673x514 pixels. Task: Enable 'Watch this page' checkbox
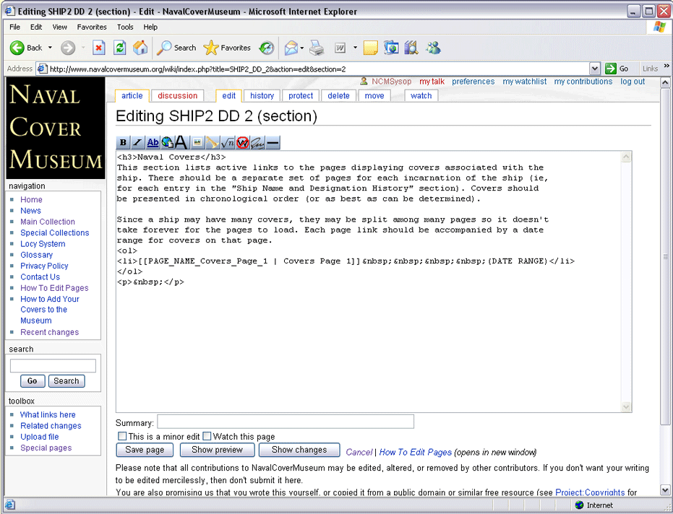click(x=207, y=437)
